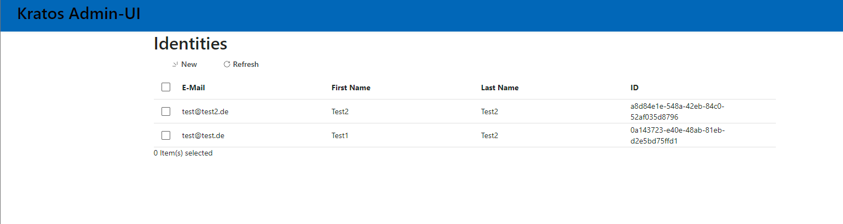This screenshot has width=843, height=224.
Task: Click the New identity icon
Action: point(175,64)
